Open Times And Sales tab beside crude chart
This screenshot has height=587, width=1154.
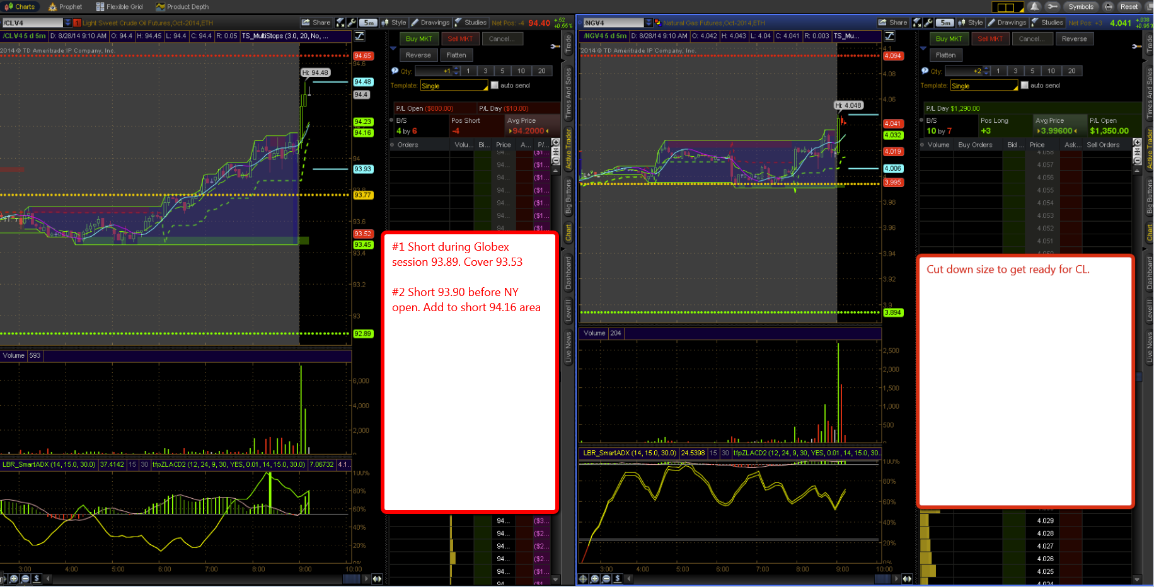pyautogui.click(x=568, y=93)
